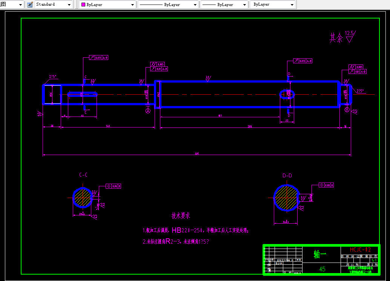This screenshot has width=390, height=281.
Task: Select the symmetry tolerance frame beside C-C section
Action: click(114, 186)
